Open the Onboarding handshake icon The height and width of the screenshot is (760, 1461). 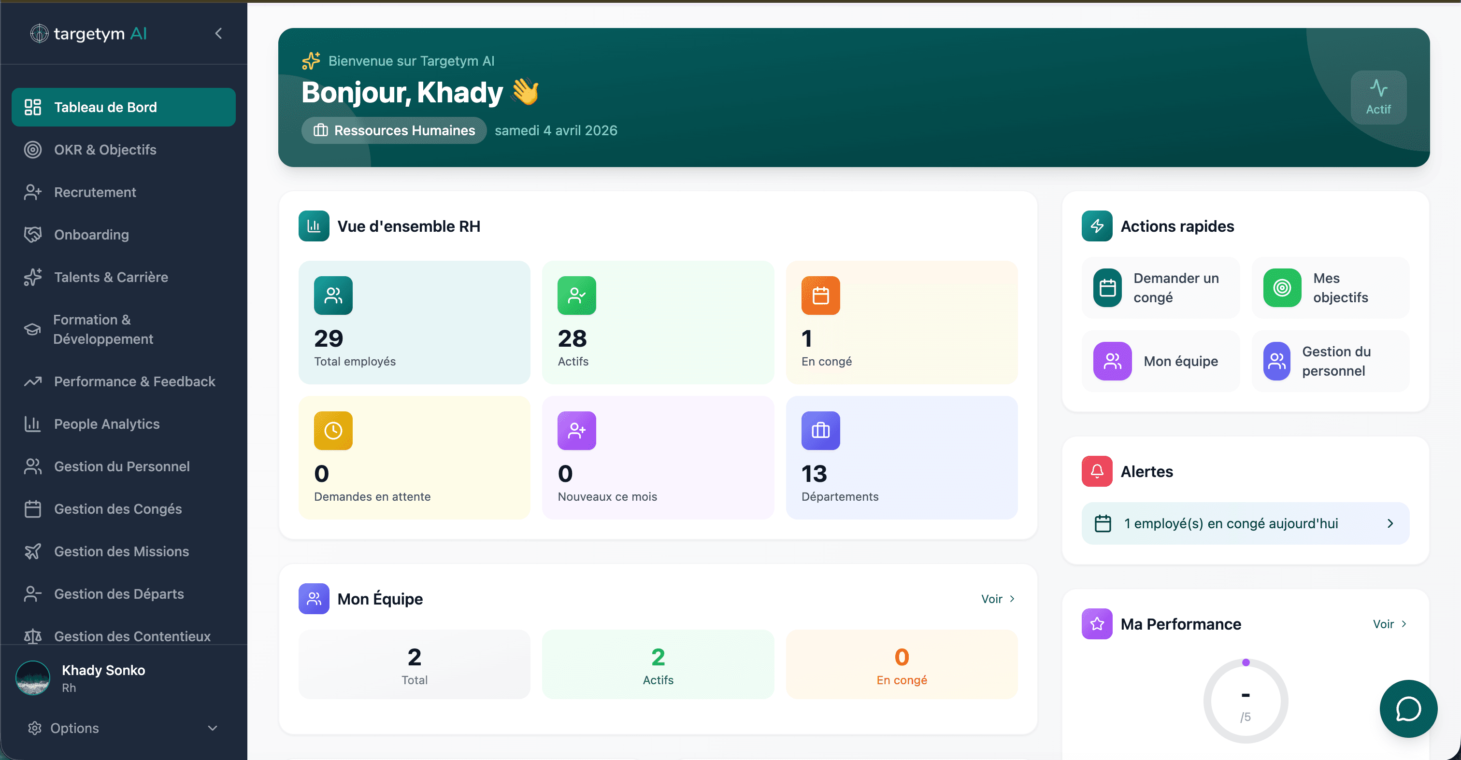[33, 234]
